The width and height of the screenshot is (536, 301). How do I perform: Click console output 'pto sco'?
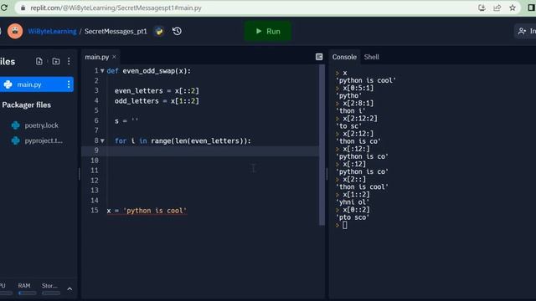tap(353, 217)
